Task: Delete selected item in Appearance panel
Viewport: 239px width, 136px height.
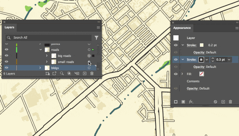Action: (x=231, y=102)
